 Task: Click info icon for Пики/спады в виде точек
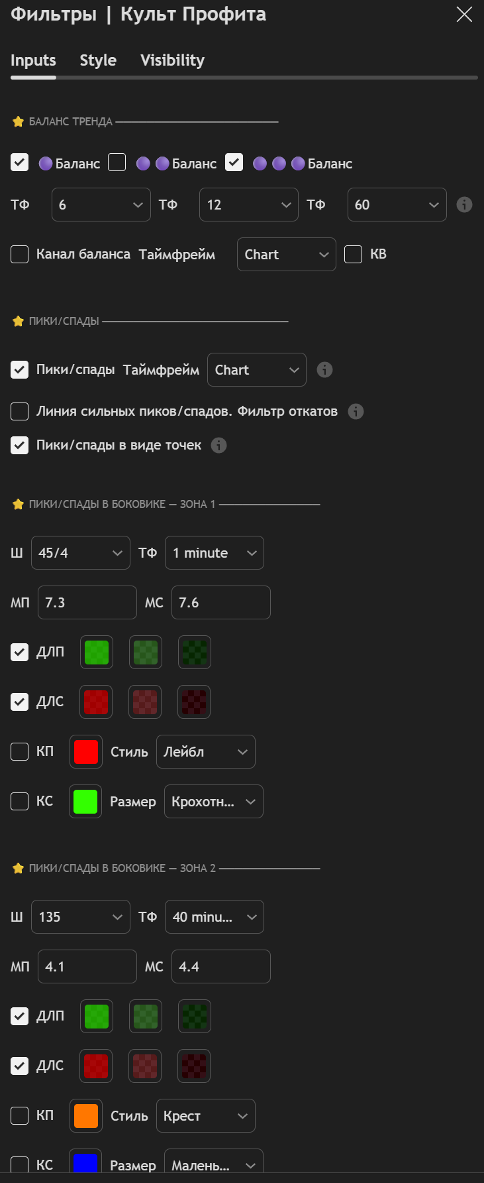219,446
